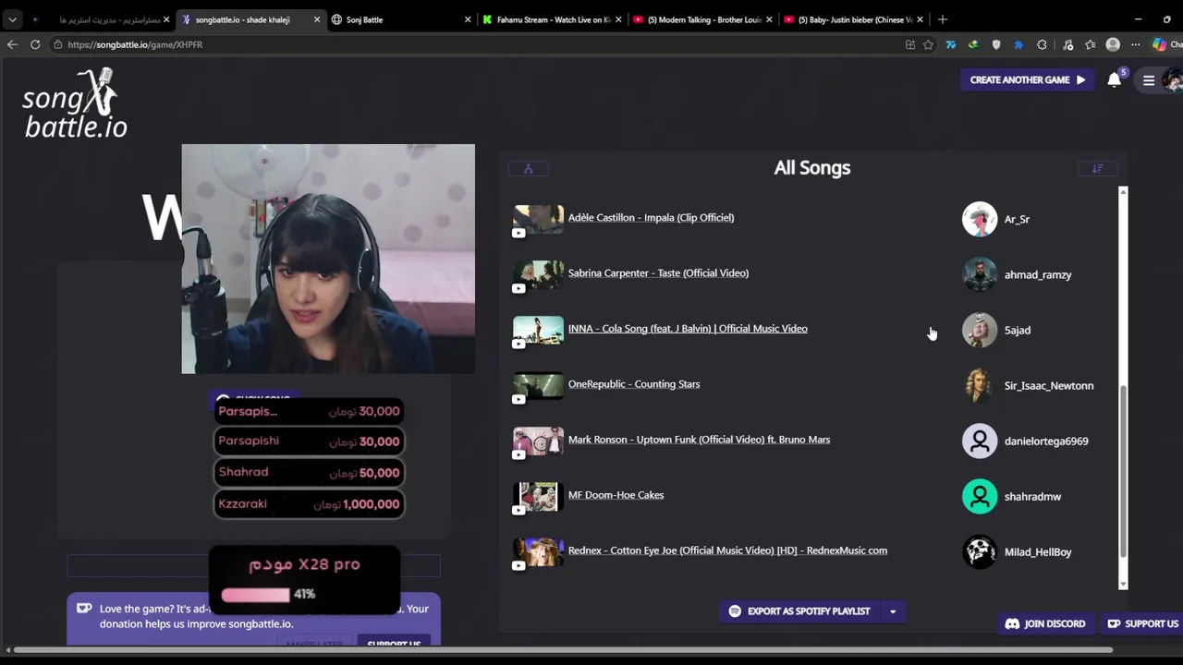
Task: Click the user profile picture in header
Action: click(x=1173, y=80)
